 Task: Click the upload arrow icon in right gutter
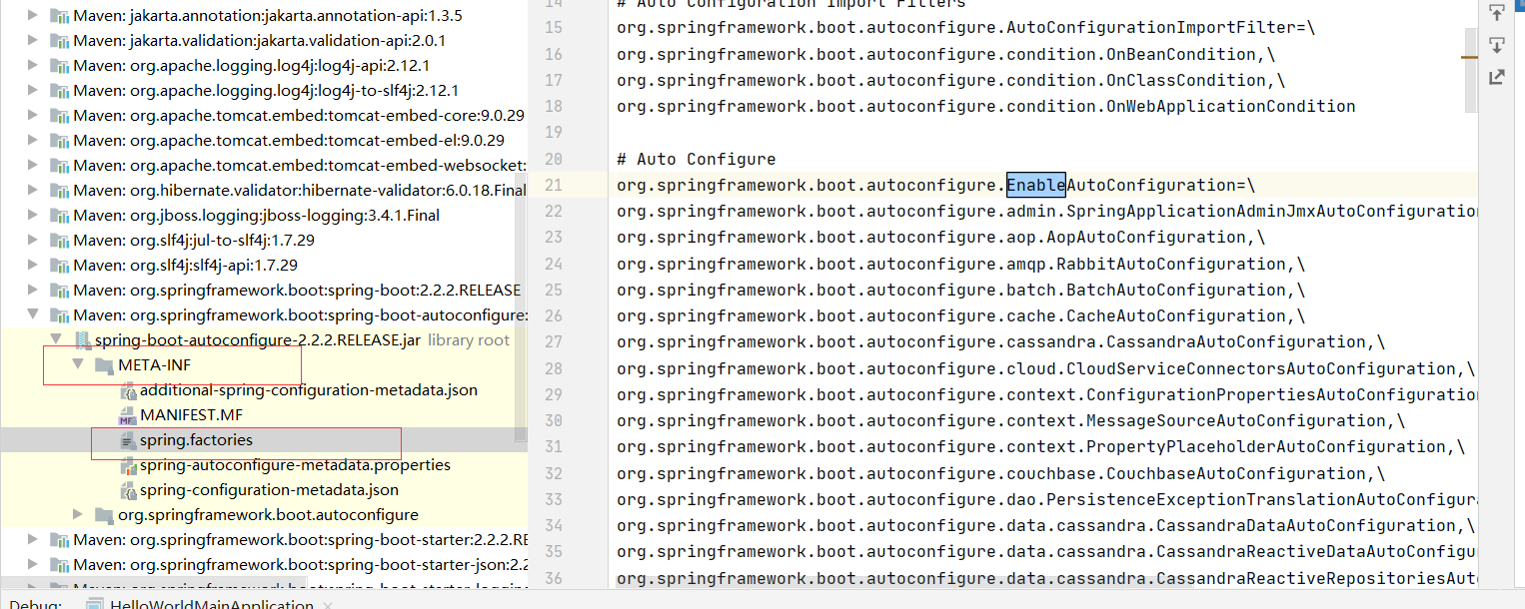[x=1496, y=13]
